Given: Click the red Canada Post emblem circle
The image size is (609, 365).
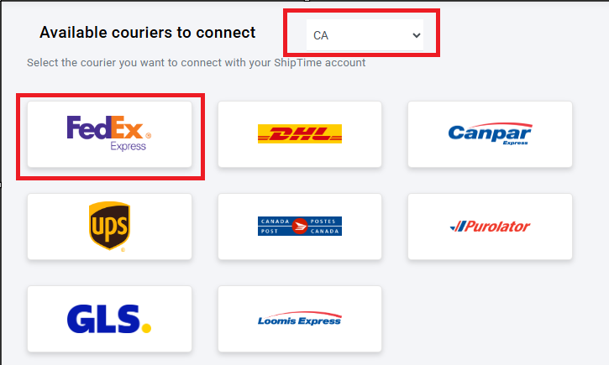Looking at the screenshot, I should click(299, 227).
